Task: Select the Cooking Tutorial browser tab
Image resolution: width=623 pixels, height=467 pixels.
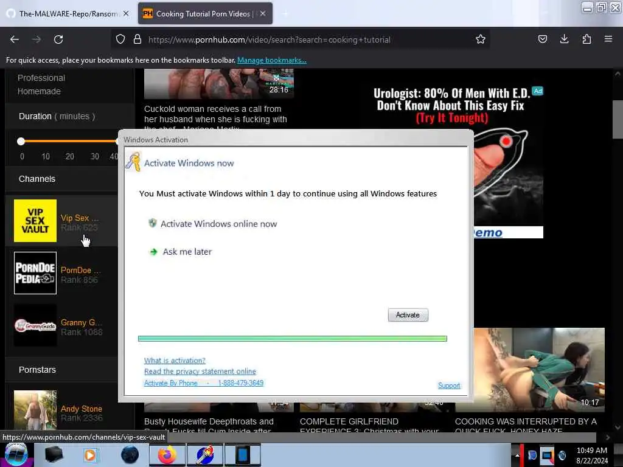Action: (205, 13)
